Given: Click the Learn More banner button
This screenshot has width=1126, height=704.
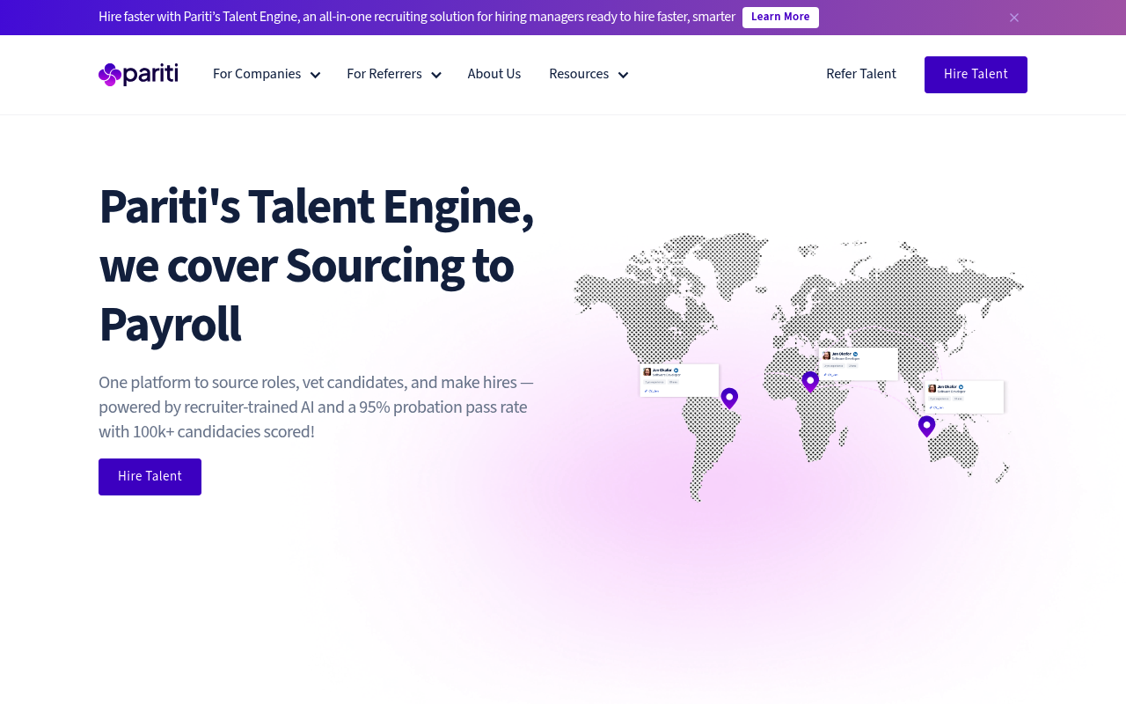Looking at the screenshot, I should pos(780,18).
